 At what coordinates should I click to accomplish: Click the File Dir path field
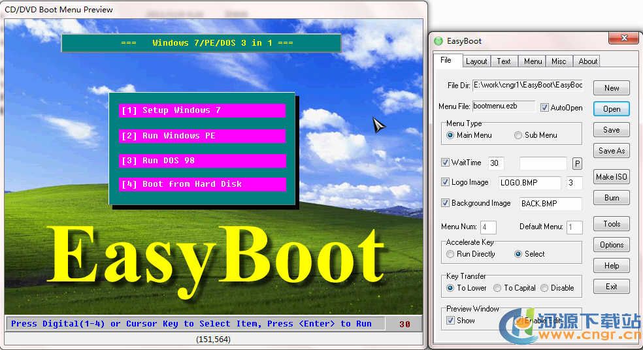pos(527,86)
